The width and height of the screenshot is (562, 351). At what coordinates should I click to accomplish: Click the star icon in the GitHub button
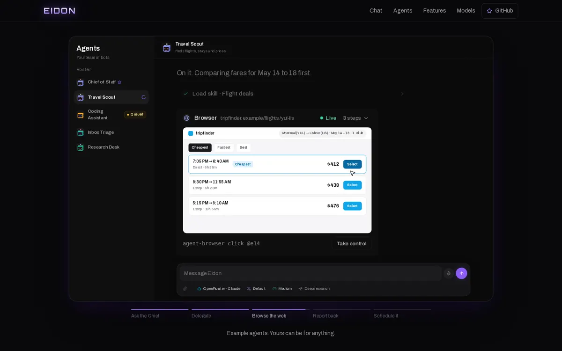tap(489, 11)
